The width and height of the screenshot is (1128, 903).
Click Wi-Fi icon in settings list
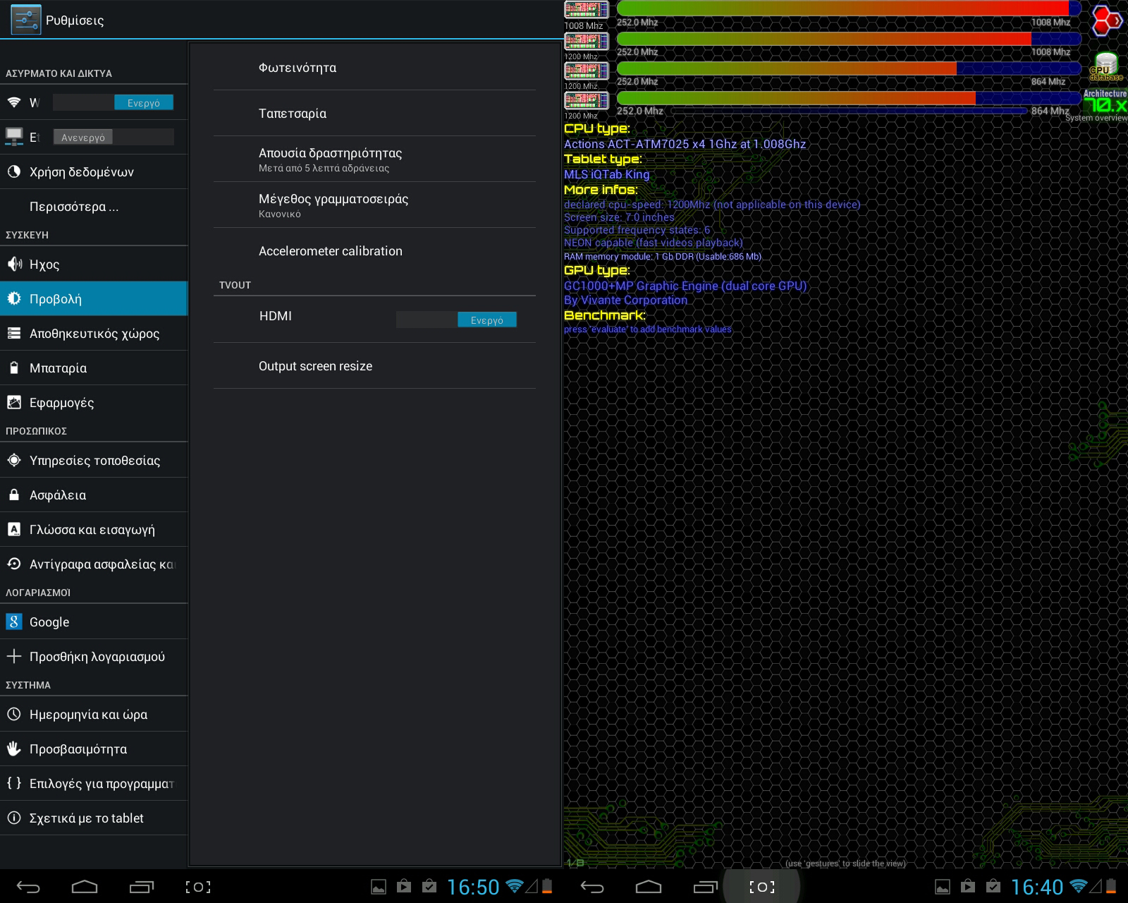coord(13,102)
